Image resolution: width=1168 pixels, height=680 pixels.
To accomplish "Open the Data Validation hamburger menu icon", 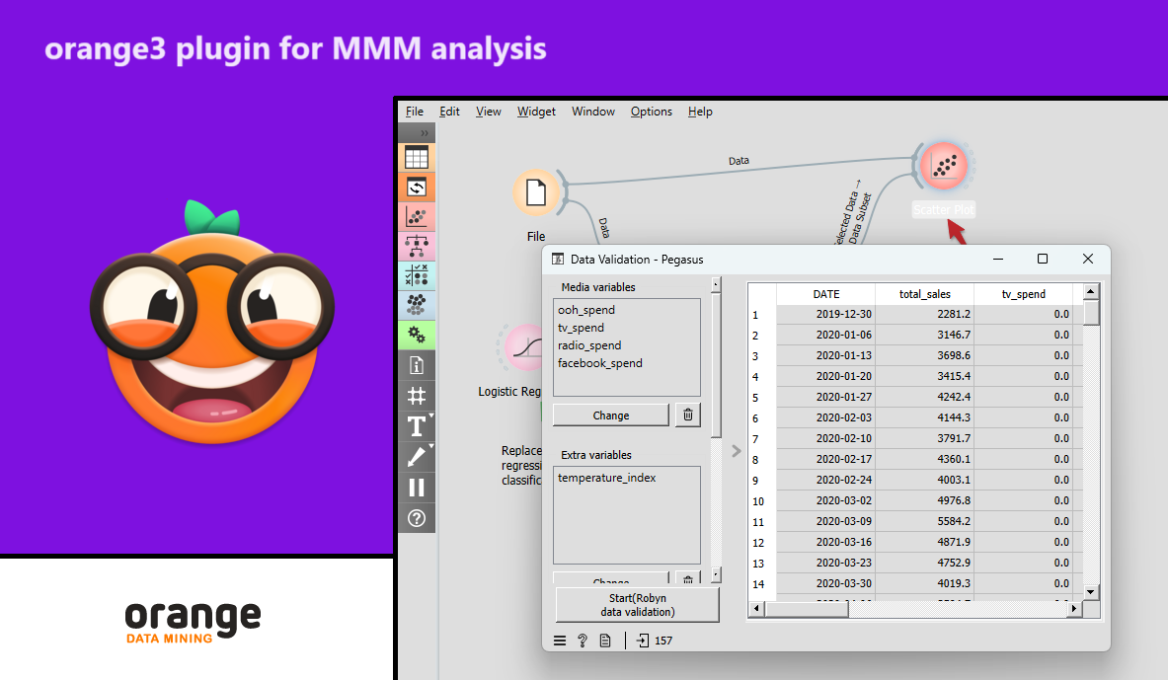I will 560,641.
